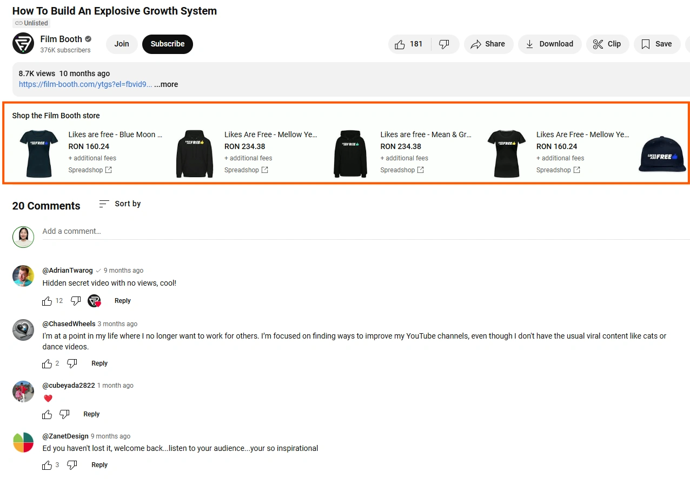The height and width of the screenshot is (479, 690).
Task: Like ZanetDesign's comment
Action: coord(47,465)
